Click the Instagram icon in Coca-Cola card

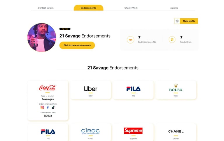[42, 108]
